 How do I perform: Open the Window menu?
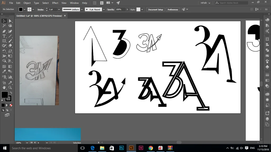point(74,3)
